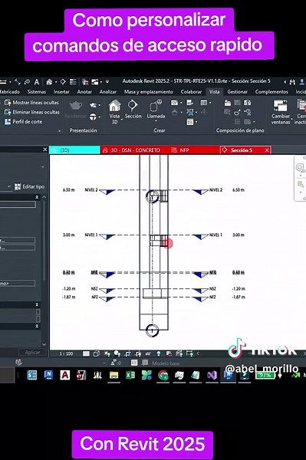
Task: Open the Insertar ribbon tab
Action: 61,92
